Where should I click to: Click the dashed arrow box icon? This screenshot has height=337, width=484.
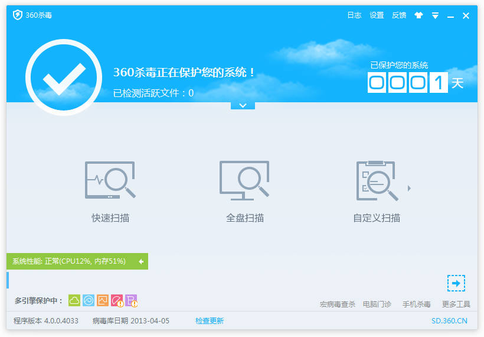coord(456,283)
